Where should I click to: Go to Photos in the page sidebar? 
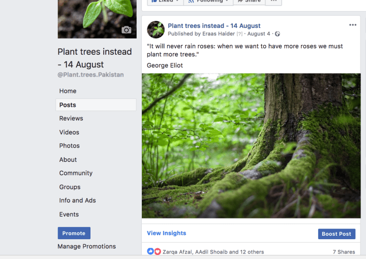tap(69, 145)
